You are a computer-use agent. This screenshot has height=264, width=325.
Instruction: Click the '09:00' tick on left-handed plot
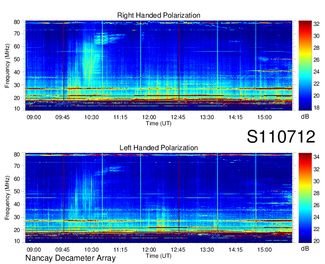coord(34,250)
